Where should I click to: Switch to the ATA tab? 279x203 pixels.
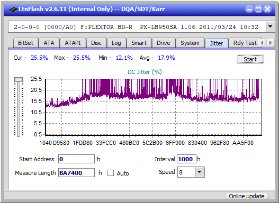pos(49,43)
